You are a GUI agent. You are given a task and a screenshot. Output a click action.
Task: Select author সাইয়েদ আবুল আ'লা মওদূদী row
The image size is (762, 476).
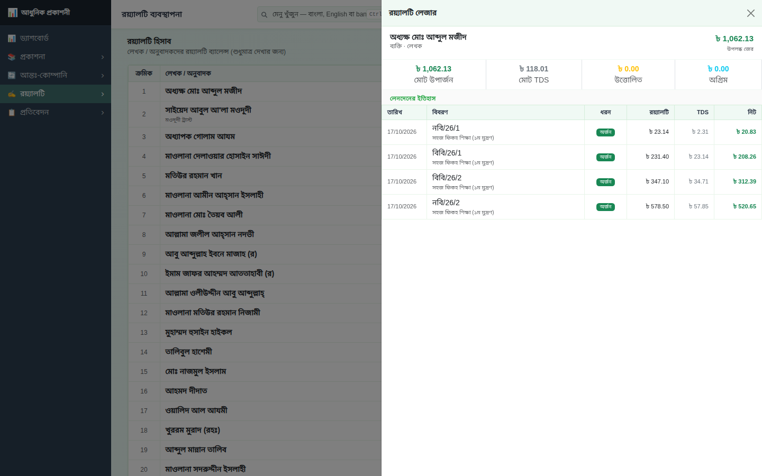coord(255,114)
